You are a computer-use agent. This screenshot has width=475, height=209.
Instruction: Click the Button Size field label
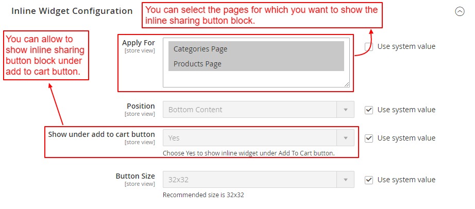point(135,176)
